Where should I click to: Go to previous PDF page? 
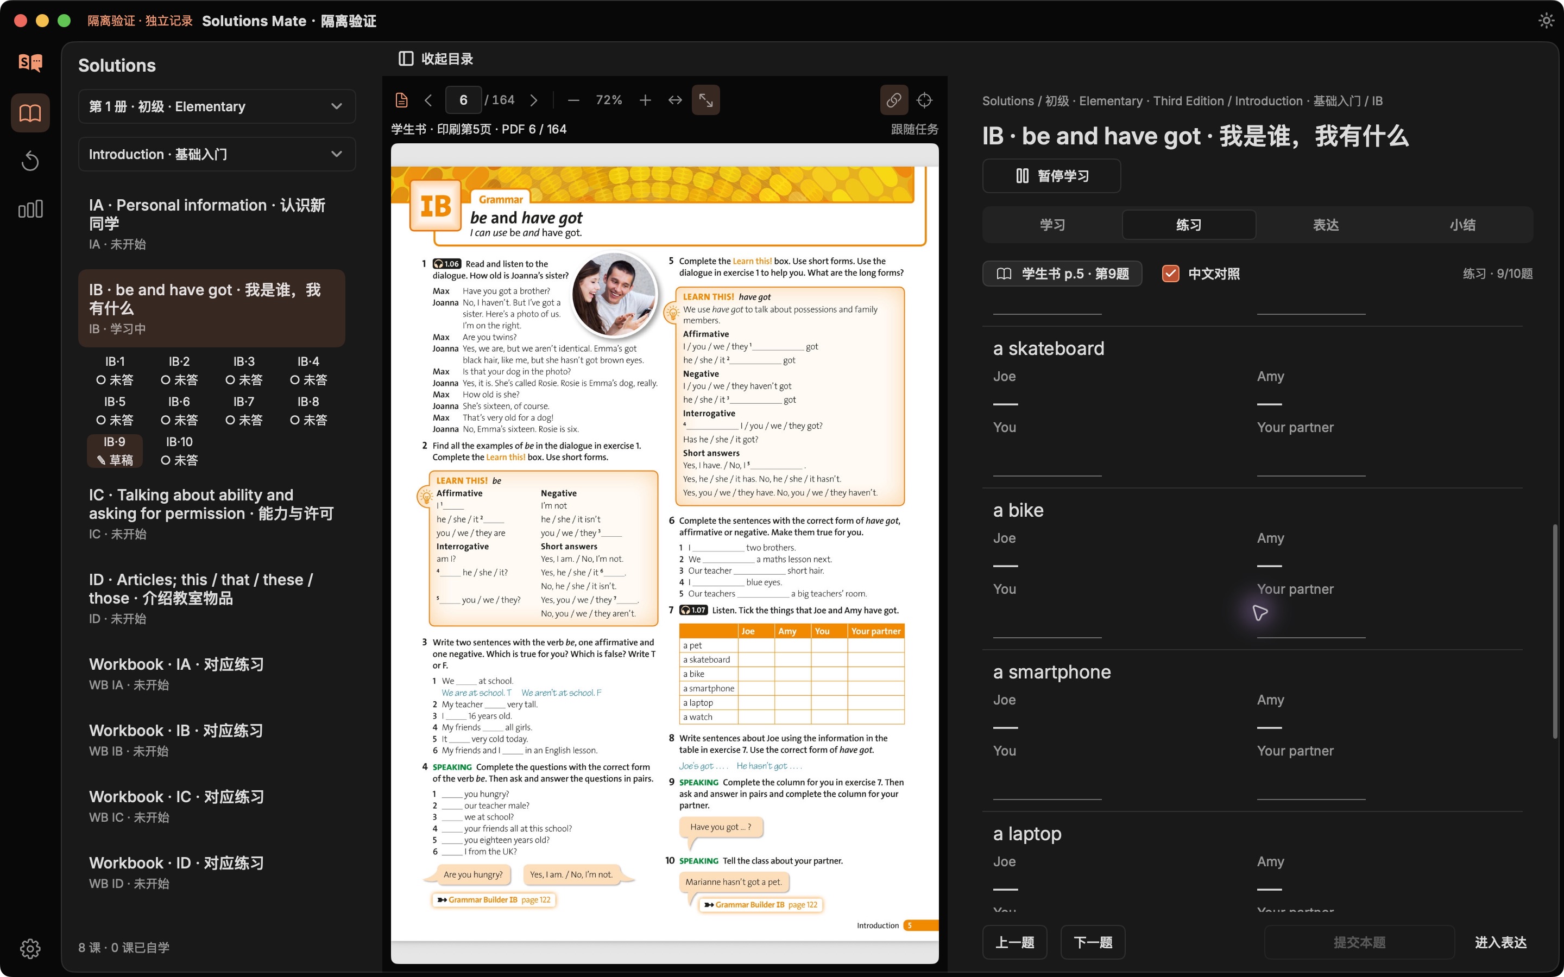point(428,100)
